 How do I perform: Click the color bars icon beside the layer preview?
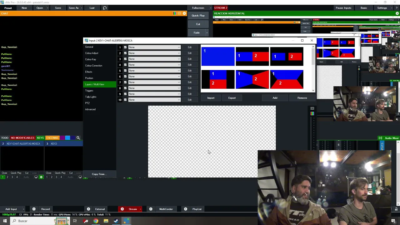(312, 113)
